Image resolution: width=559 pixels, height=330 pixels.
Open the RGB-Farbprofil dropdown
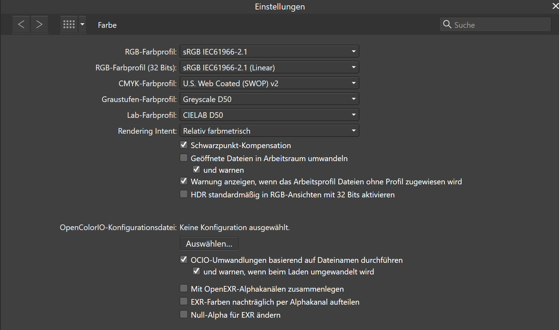pyautogui.click(x=269, y=52)
